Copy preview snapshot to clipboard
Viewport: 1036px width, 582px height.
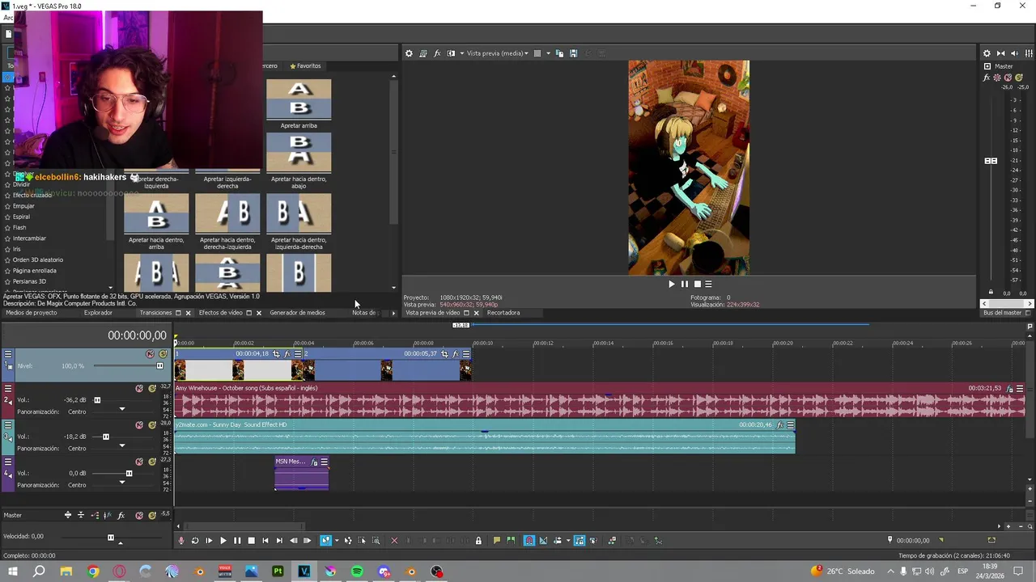[x=559, y=53]
